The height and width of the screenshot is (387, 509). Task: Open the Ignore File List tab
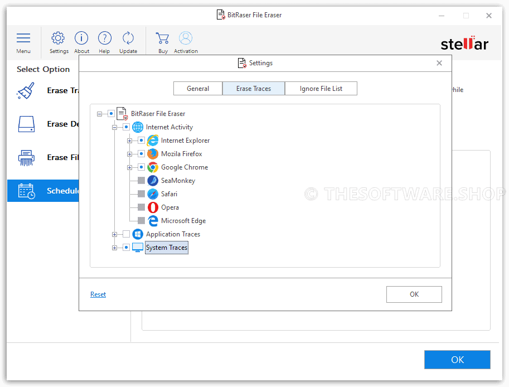(x=321, y=89)
